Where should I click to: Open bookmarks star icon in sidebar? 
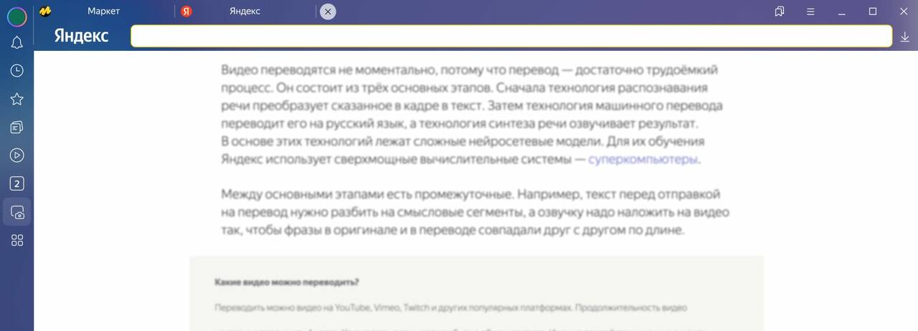16,99
